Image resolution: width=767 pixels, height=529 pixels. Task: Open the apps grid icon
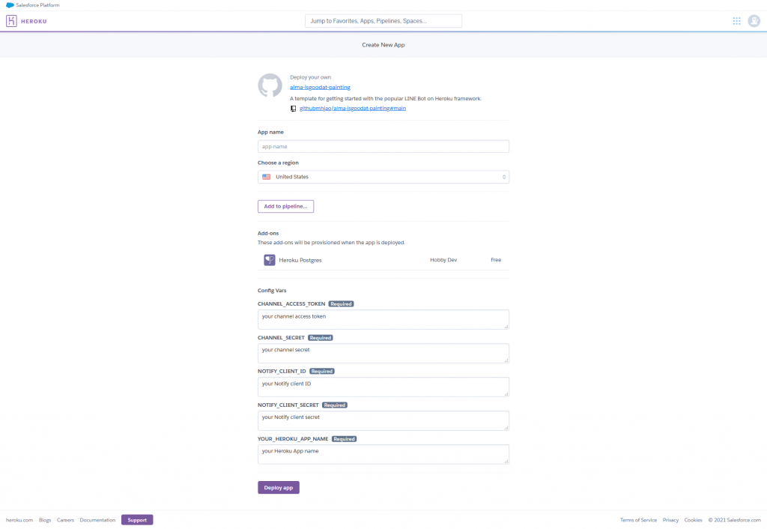click(736, 21)
